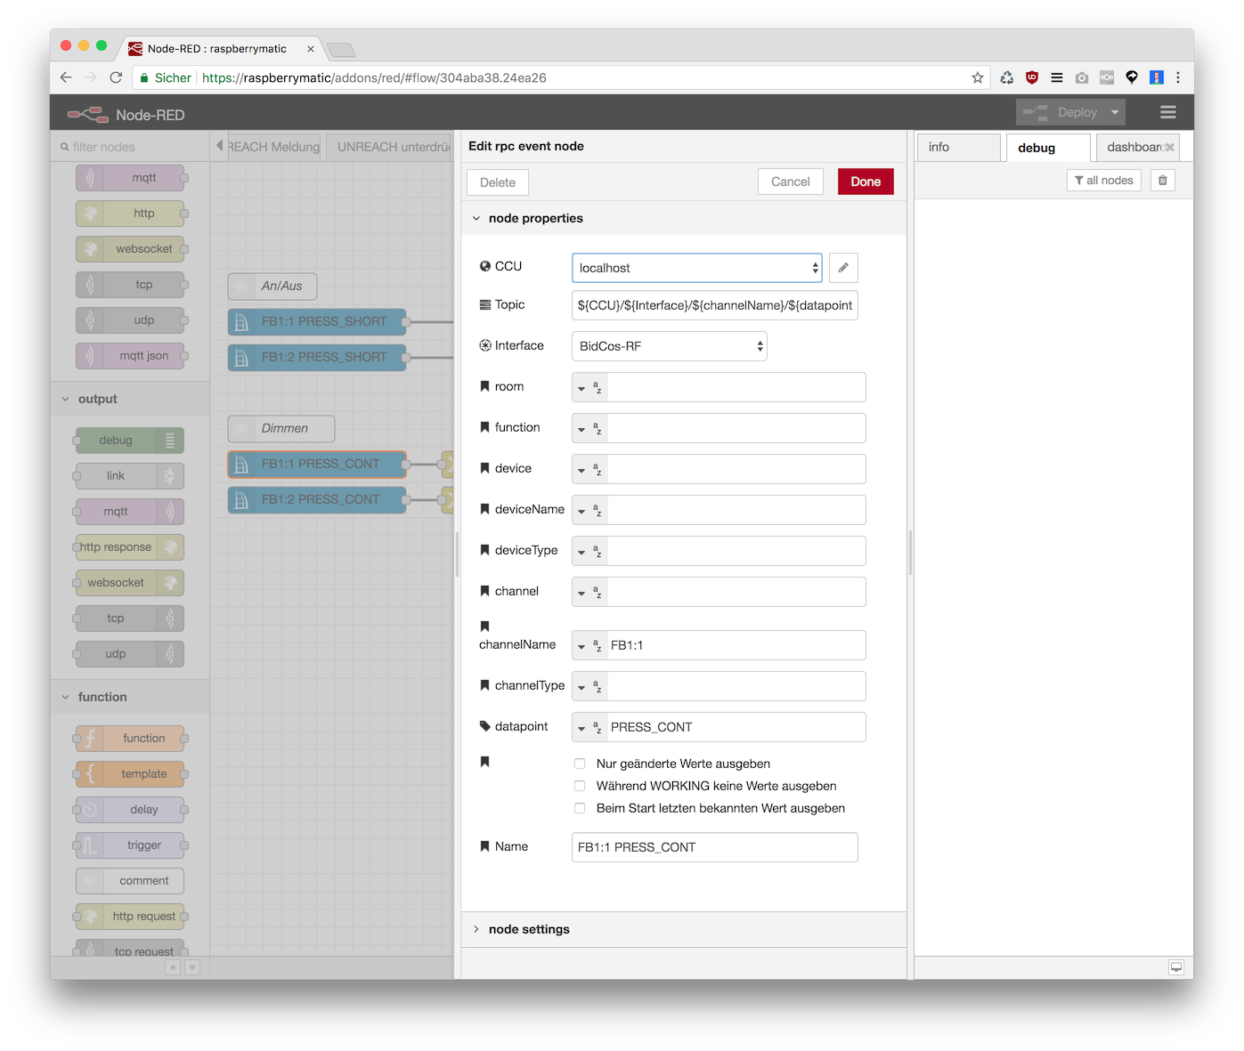Click the trash icon to clear debug messages
The height and width of the screenshot is (1051, 1244).
tap(1162, 181)
